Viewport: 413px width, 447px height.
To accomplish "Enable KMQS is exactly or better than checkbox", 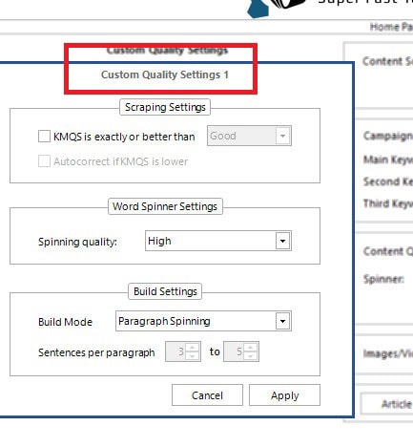I will coord(44,137).
